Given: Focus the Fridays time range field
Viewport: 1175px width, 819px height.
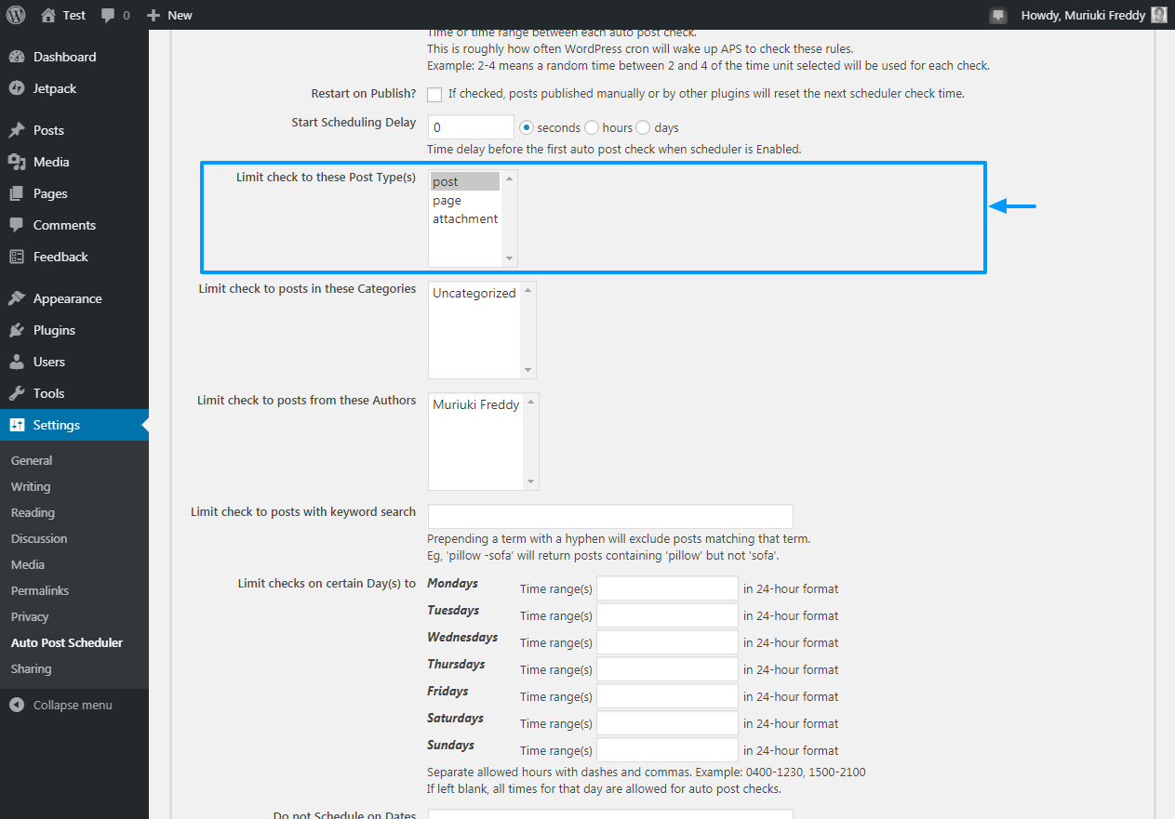Looking at the screenshot, I should point(667,696).
